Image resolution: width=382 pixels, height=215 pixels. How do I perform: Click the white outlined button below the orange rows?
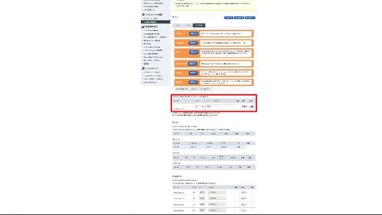pos(193,89)
